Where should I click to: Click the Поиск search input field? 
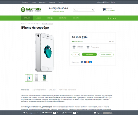click(83, 10)
